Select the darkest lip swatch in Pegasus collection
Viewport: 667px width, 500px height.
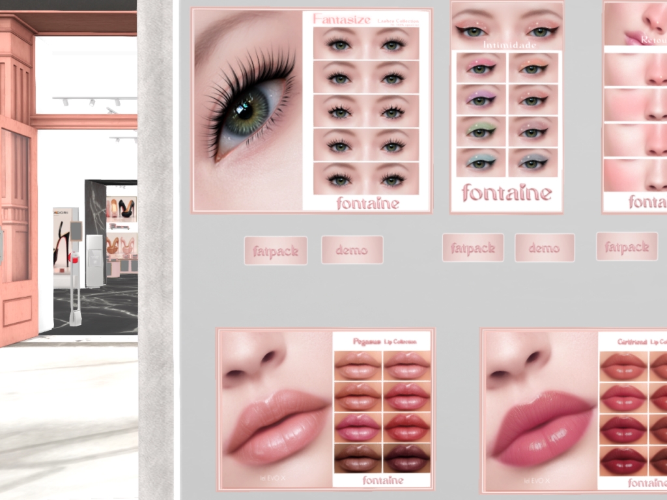pyautogui.click(x=406, y=460)
